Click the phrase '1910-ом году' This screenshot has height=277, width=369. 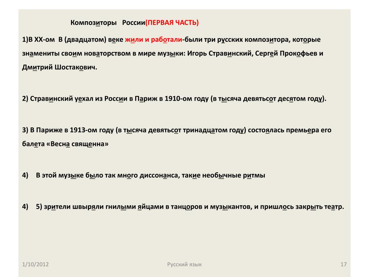pyautogui.click(x=187, y=98)
